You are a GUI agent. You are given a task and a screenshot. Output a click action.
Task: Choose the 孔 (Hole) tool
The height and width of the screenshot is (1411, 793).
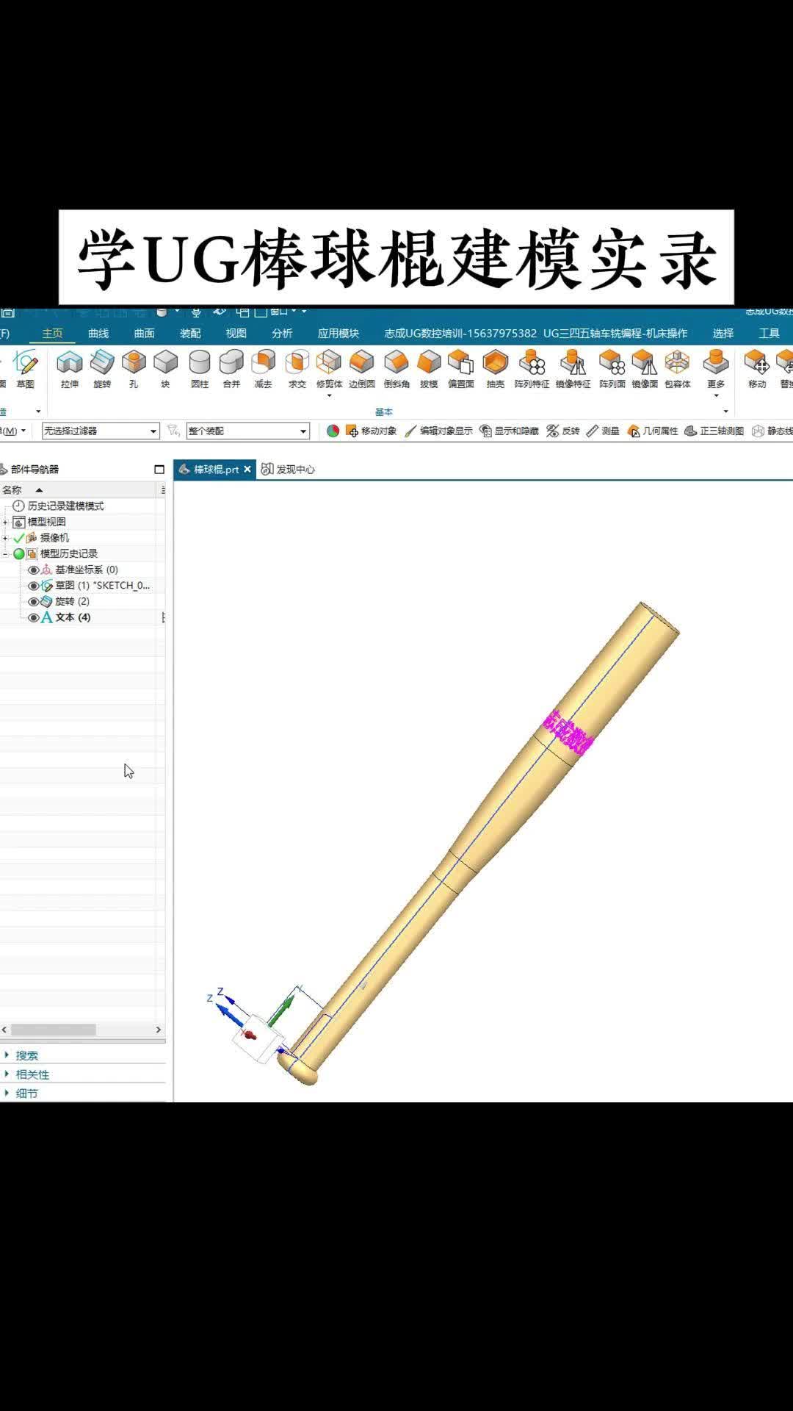[134, 368]
